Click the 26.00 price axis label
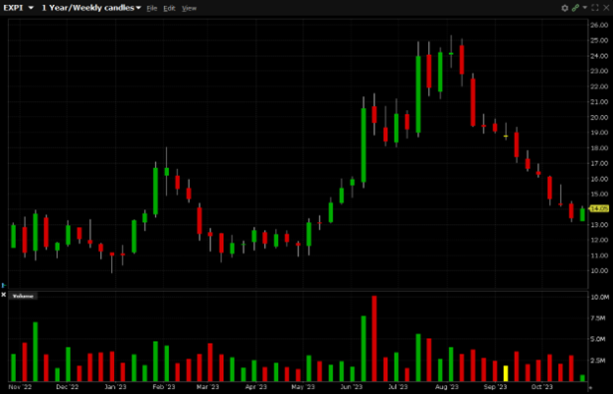 [x=599, y=26]
